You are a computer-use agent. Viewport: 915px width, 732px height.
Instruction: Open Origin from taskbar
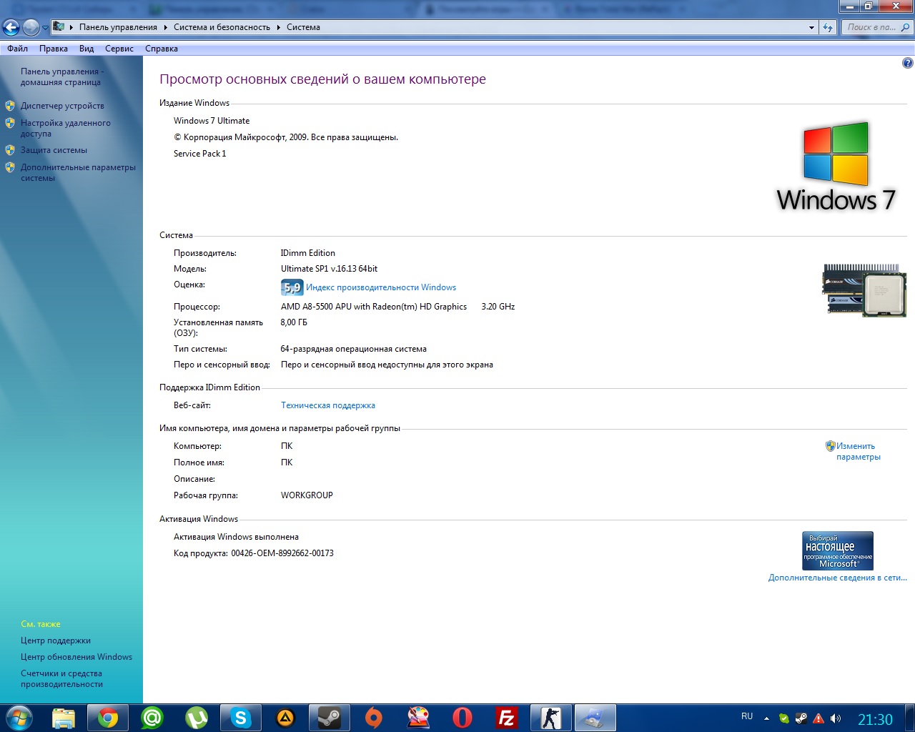(x=374, y=718)
